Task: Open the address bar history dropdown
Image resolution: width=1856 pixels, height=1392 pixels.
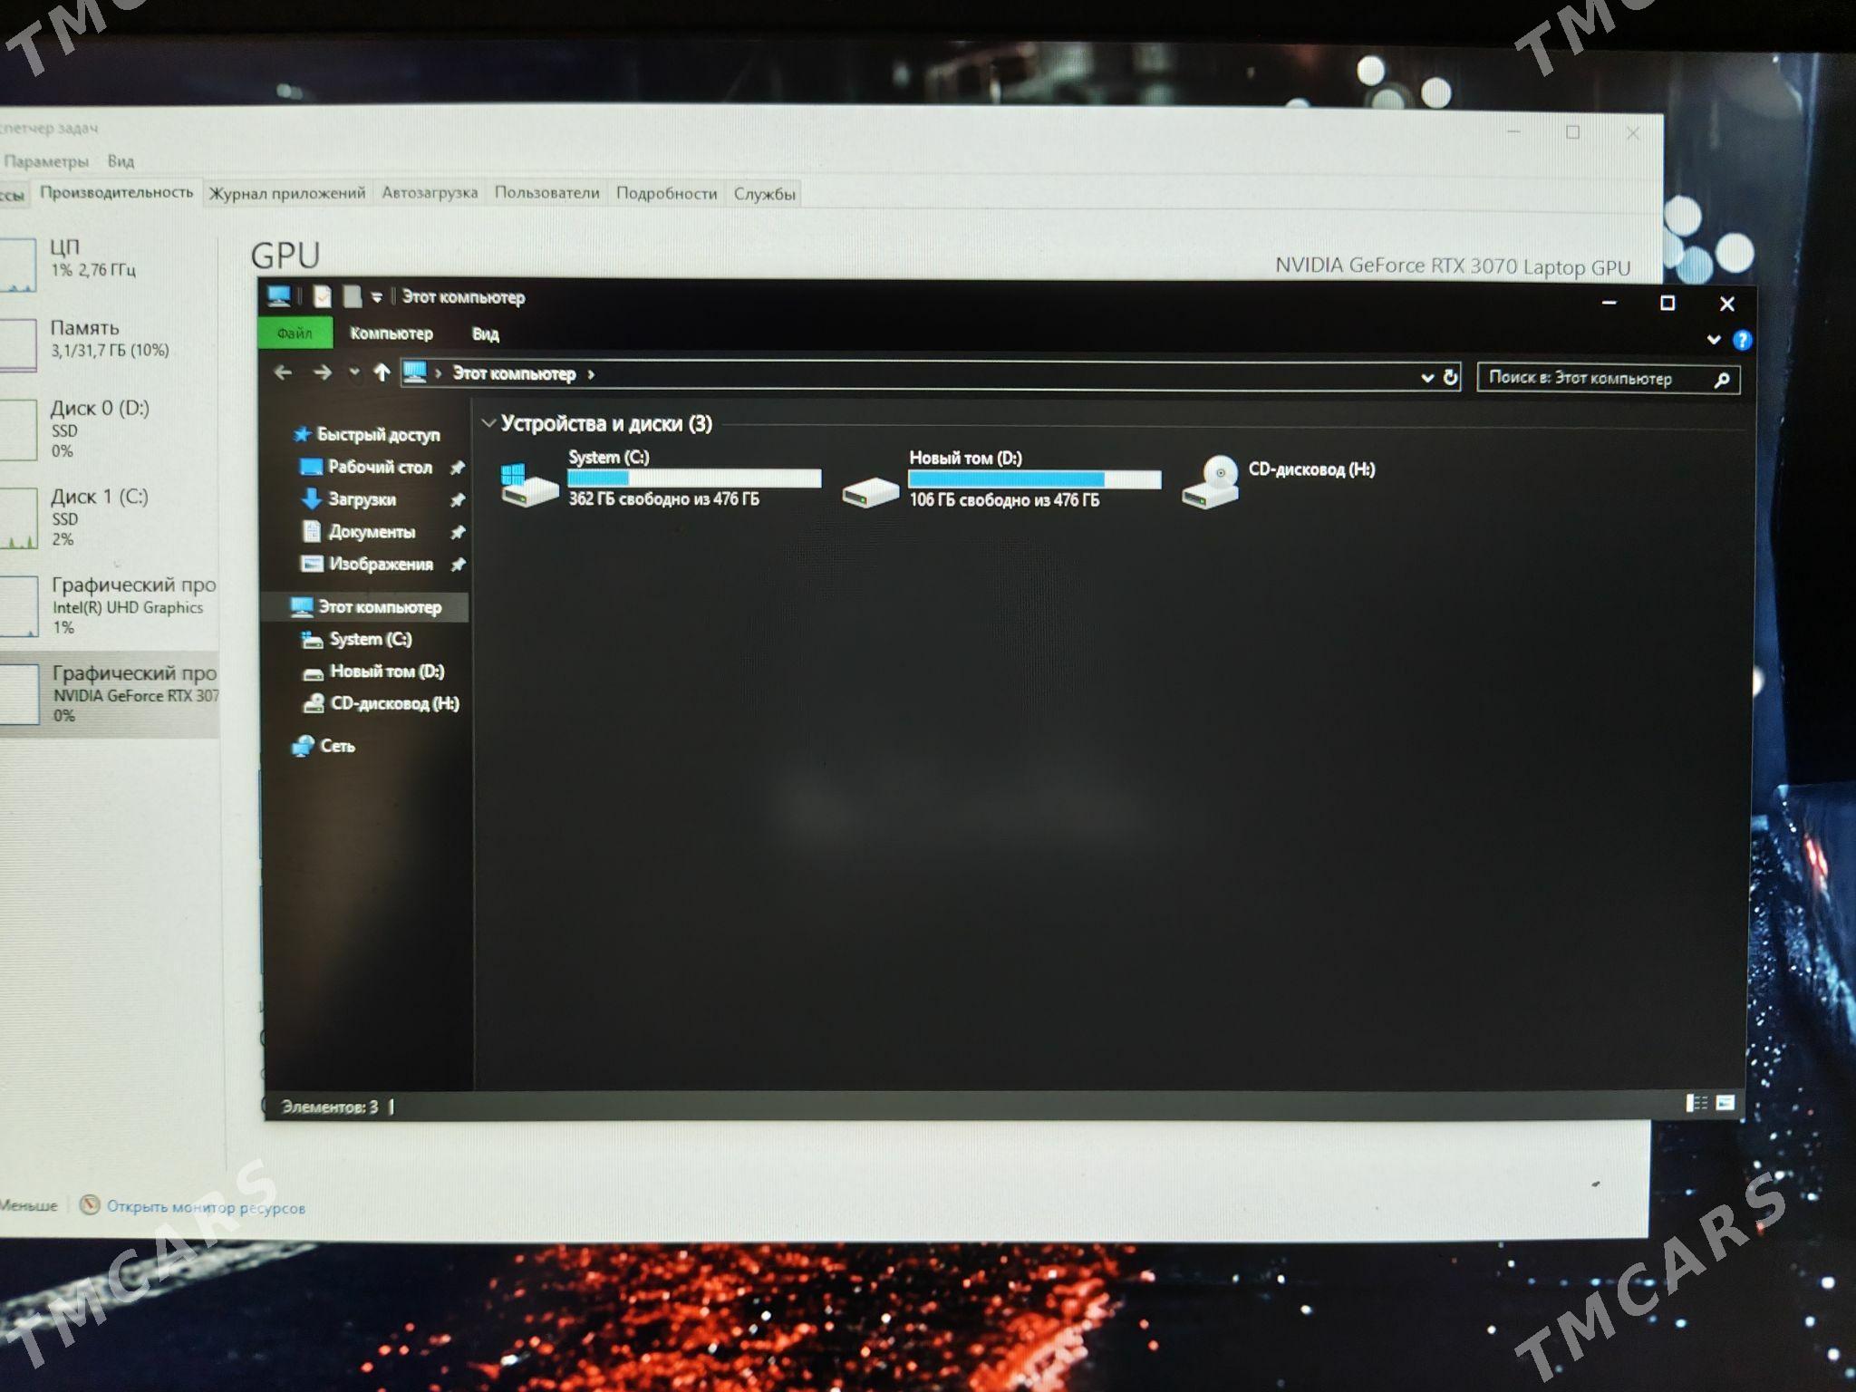Action: [x=1426, y=377]
